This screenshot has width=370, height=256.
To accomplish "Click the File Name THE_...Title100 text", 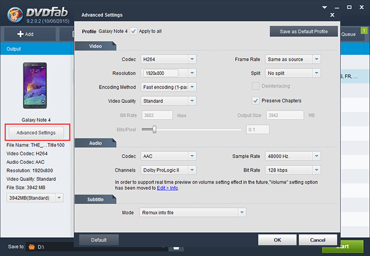I will coord(35,145).
